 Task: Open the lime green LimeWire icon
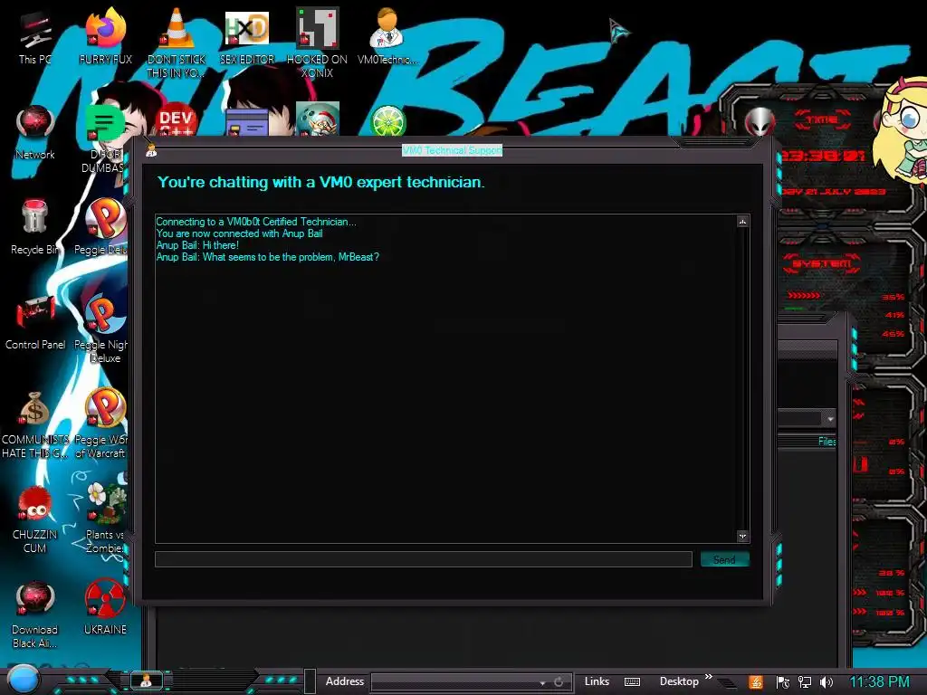coord(387,120)
